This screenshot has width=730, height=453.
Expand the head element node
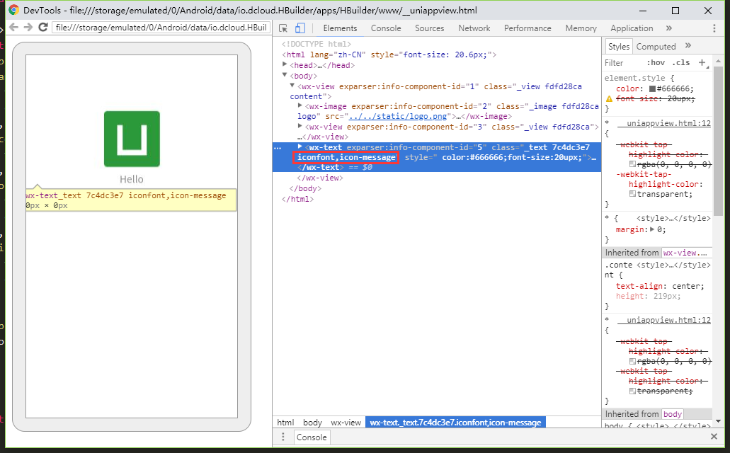point(285,64)
